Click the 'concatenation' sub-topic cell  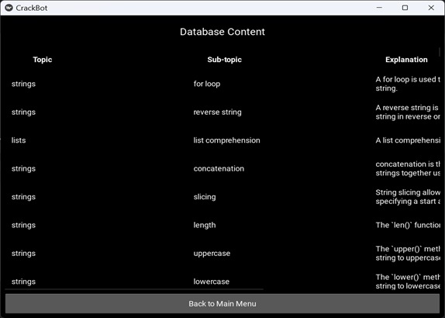(219, 168)
